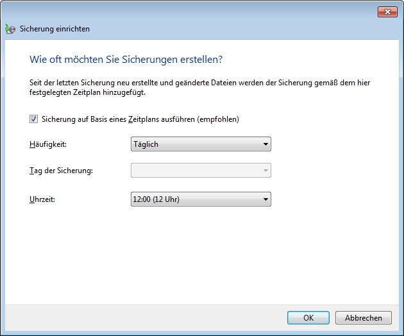Toggle the scheduled backup checkbox
Viewport: 404px width, 336px height.
coord(33,119)
